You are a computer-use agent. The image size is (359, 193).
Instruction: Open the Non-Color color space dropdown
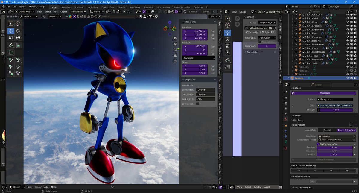[267, 38]
